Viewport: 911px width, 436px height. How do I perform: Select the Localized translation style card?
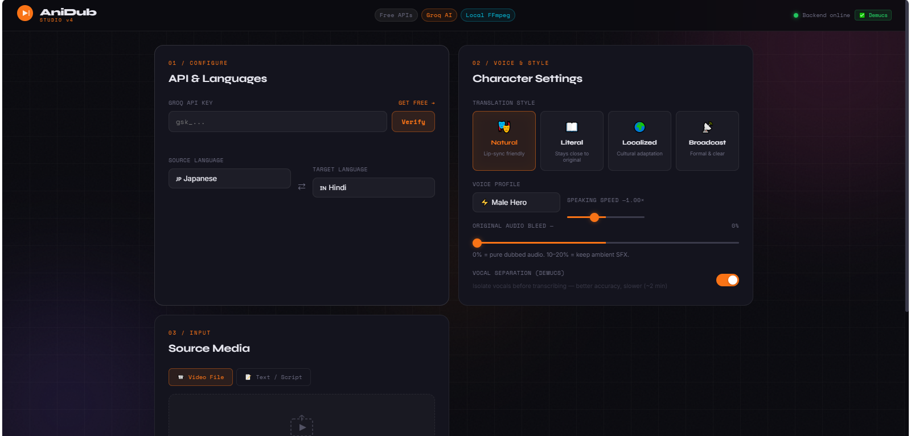click(x=639, y=141)
